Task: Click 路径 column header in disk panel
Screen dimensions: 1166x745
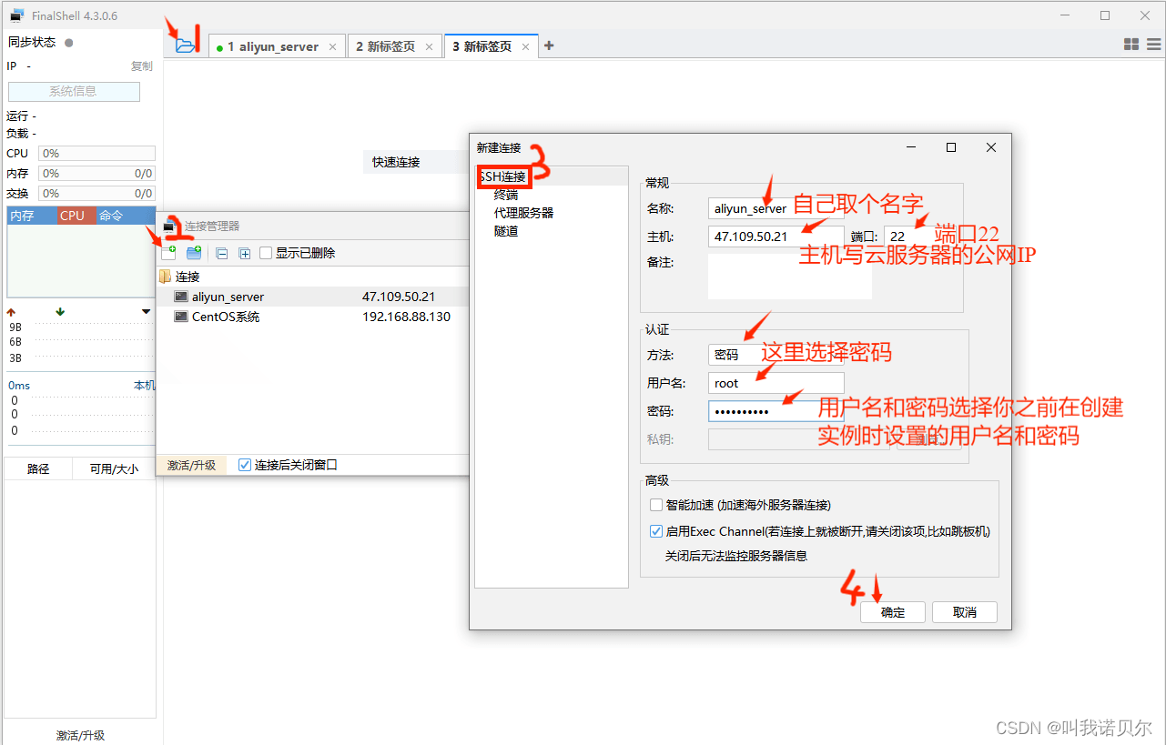Action: coord(38,468)
